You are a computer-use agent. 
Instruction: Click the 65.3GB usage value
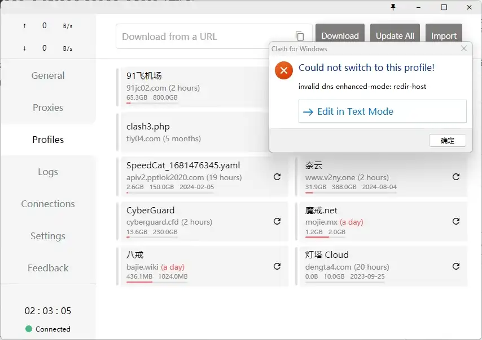(x=137, y=97)
